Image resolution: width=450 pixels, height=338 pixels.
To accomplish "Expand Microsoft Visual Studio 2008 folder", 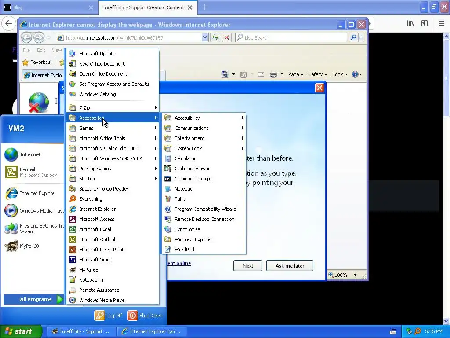I will click(x=112, y=148).
